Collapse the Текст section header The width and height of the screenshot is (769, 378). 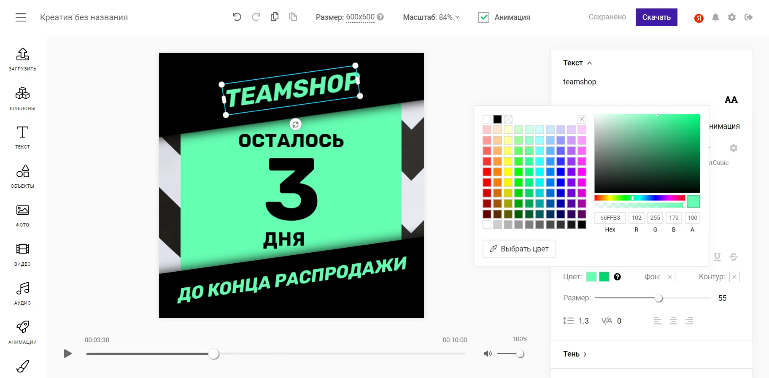point(577,63)
